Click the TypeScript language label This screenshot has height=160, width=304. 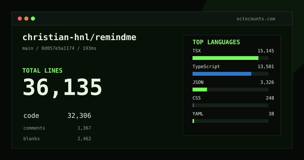click(x=206, y=67)
